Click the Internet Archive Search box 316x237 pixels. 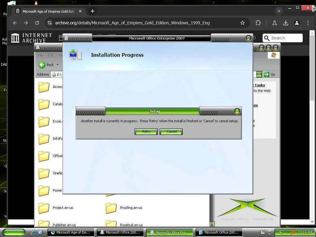point(283,38)
